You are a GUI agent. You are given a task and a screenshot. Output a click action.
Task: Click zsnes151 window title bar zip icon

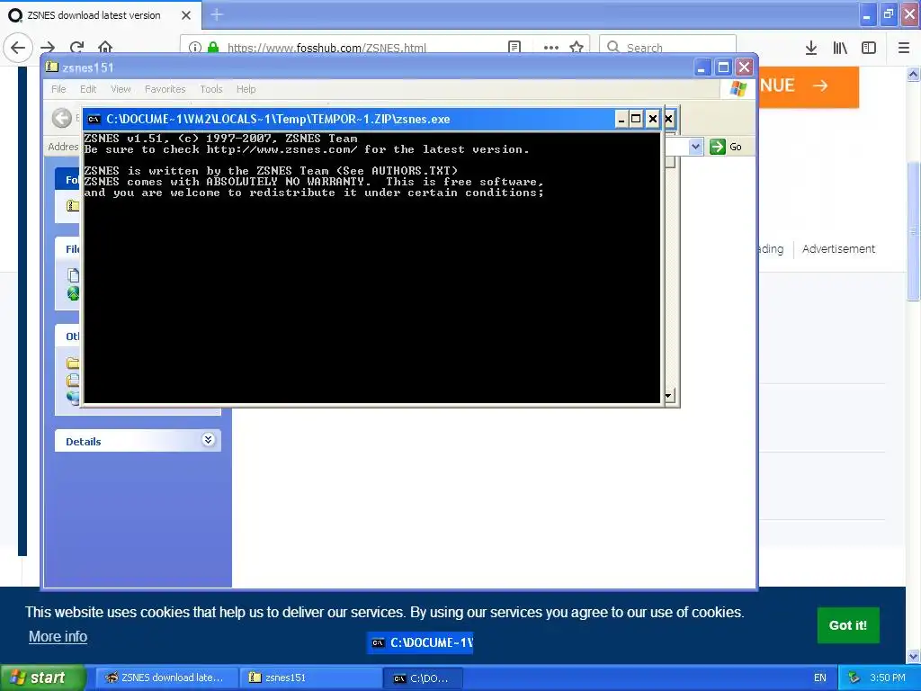tap(51, 67)
